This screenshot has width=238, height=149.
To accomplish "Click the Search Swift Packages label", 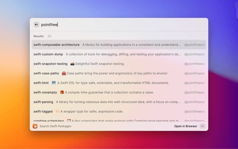I will pos(55,126).
